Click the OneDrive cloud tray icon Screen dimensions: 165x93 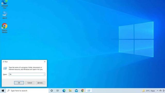pyautogui.click(x=160, y=91)
